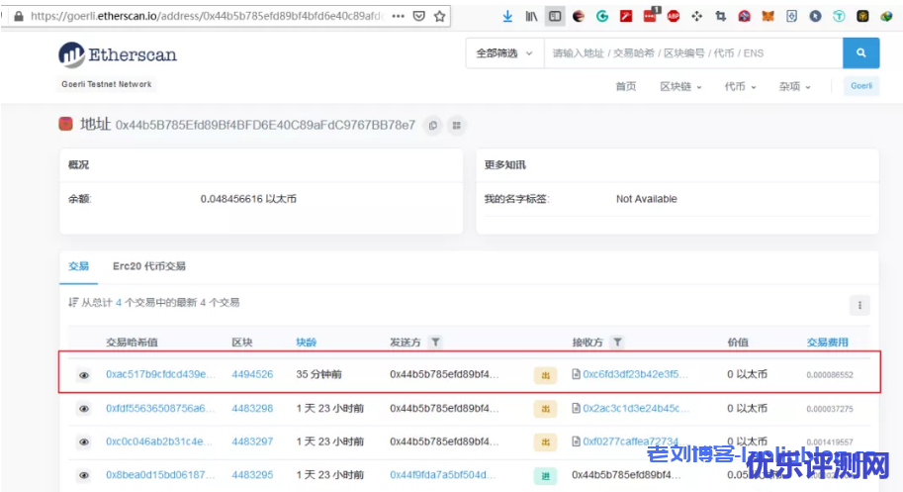903x492 pixels.
Task: Toggle eye preview for transaction 0xac517b9cfdcd439e
Action: pyautogui.click(x=84, y=375)
